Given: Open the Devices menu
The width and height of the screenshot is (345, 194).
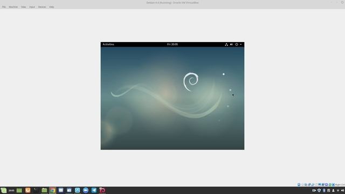Looking at the screenshot, I should click(x=42, y=7).
